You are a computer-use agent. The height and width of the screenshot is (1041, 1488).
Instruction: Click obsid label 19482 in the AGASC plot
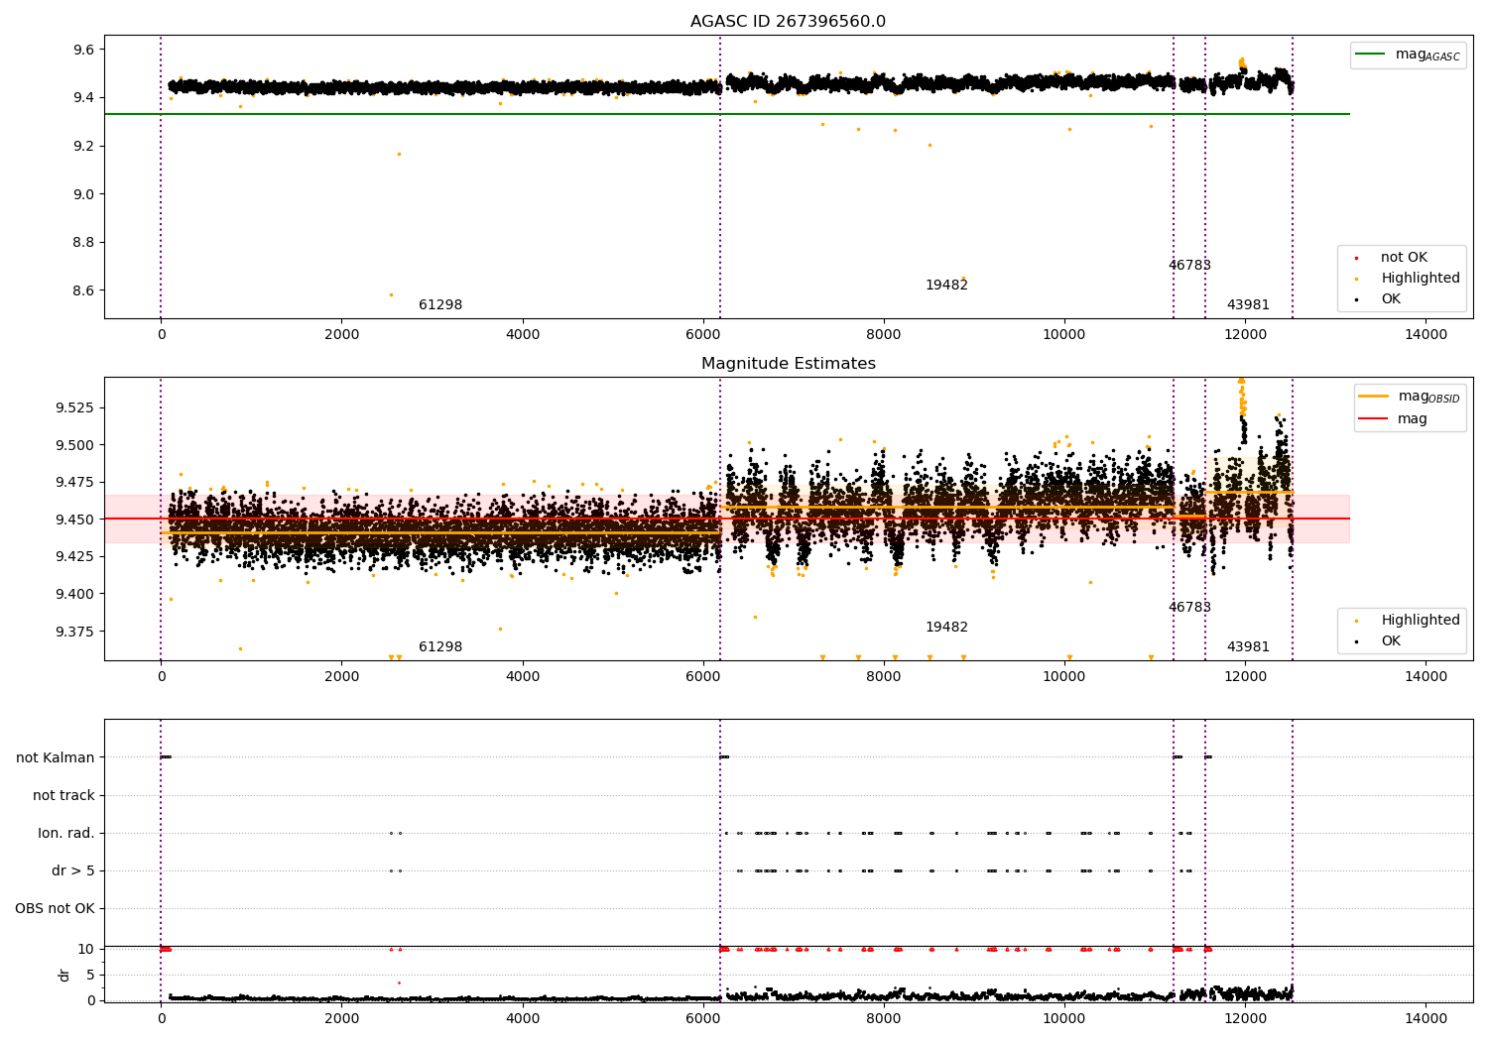(946, 286)
